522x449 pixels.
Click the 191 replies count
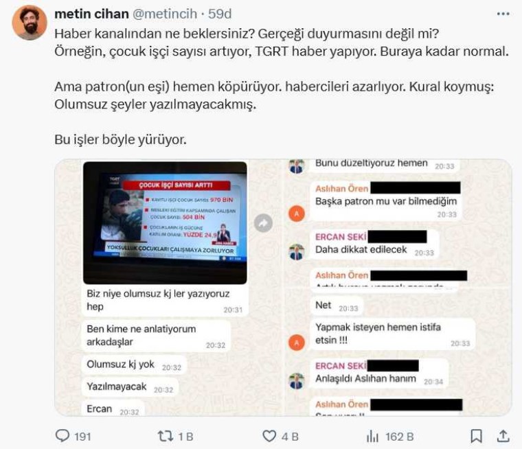pos(82,437)
